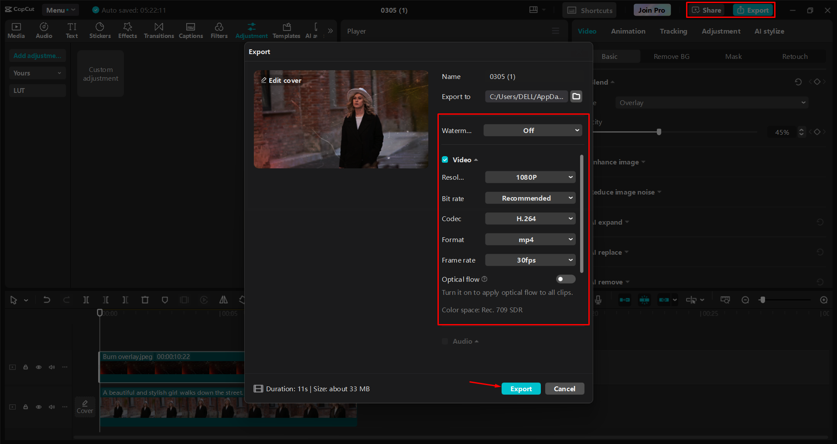Switch to the Tracking tab

(x=673, y=31)
